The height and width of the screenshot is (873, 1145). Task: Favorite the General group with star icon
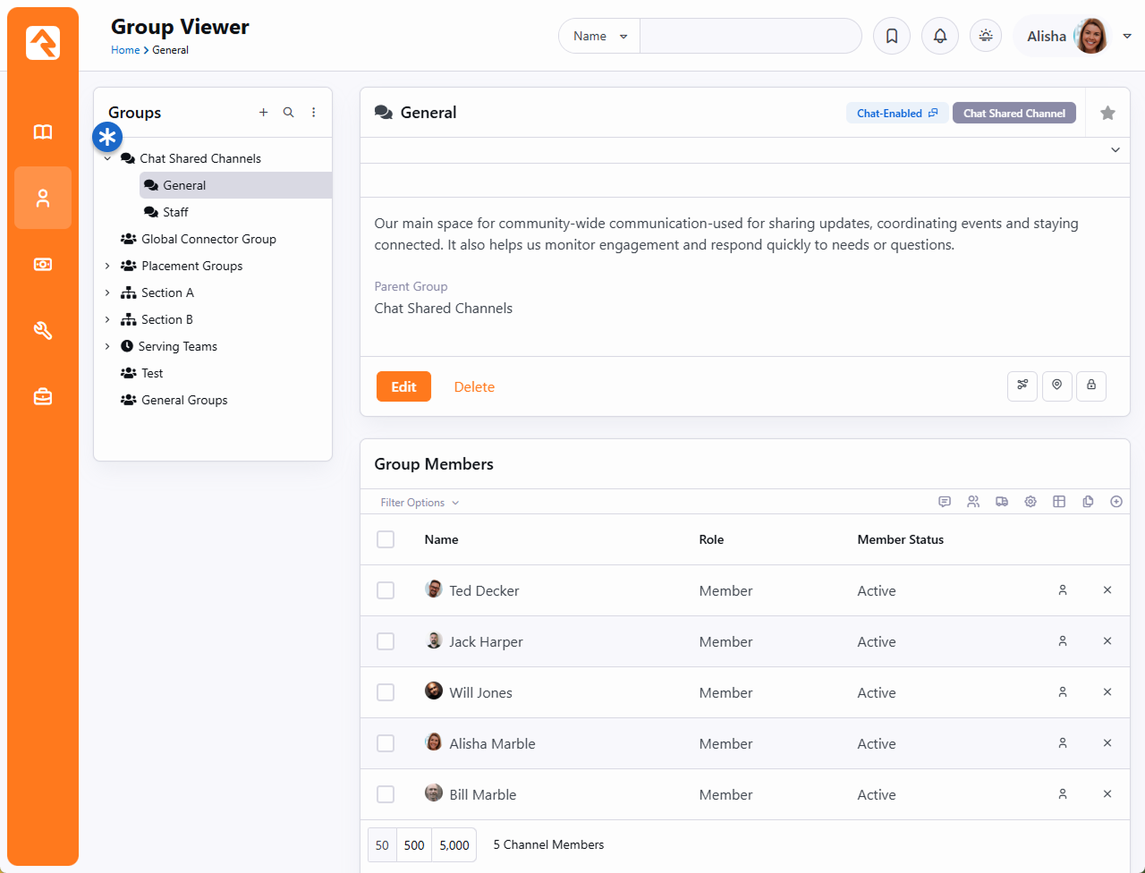point(1107,113)
